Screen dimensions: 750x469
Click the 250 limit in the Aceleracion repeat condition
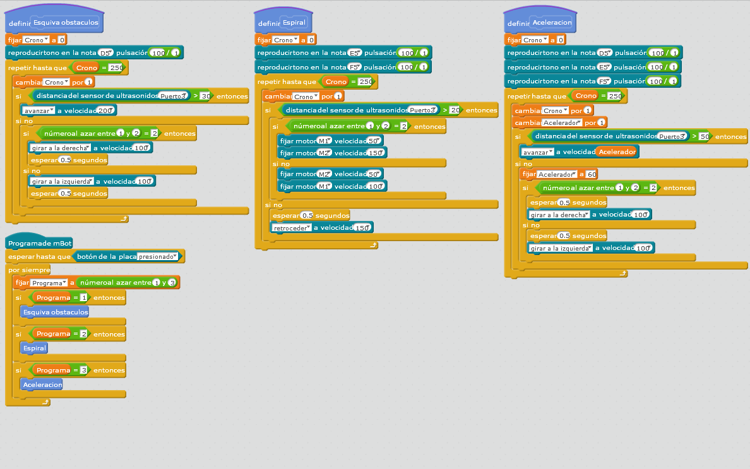(615, 96)
